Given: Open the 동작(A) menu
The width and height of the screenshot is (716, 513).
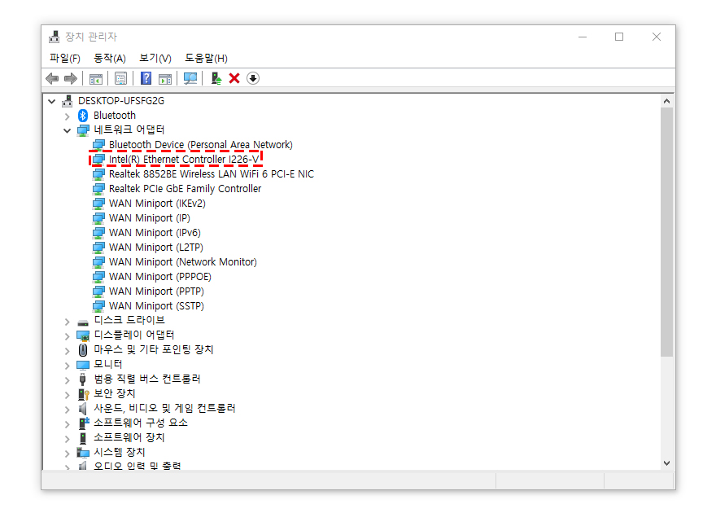Looking at the screenshot, I should [x=110, y=58].
